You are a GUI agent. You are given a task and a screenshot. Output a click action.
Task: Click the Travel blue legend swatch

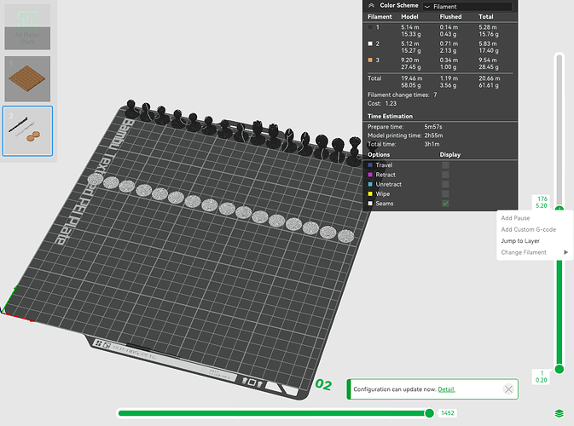click(x=370, y=165)
